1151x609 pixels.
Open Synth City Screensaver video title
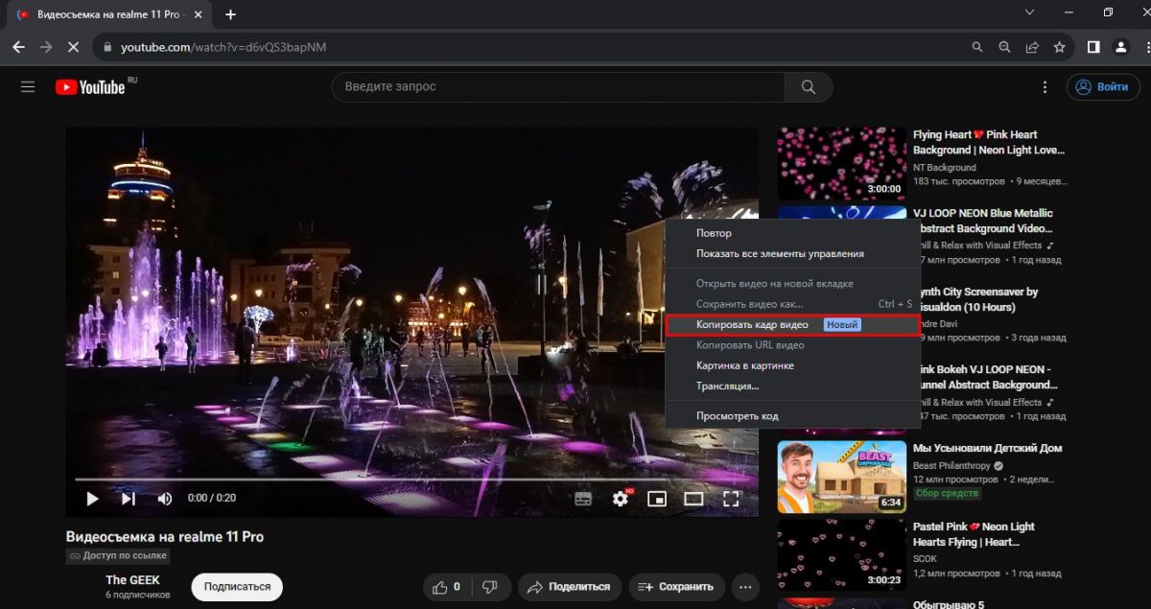(975, 299)
